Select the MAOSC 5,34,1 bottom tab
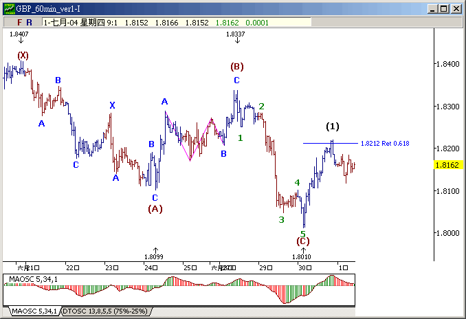This screenshot has height=319, width=466. pos(34,311)
